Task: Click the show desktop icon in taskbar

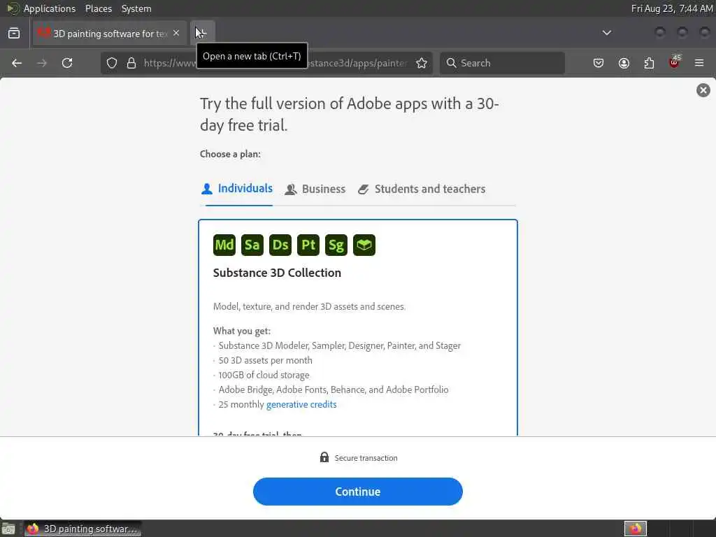Action: pyautogui.click(x=8, y=529)
